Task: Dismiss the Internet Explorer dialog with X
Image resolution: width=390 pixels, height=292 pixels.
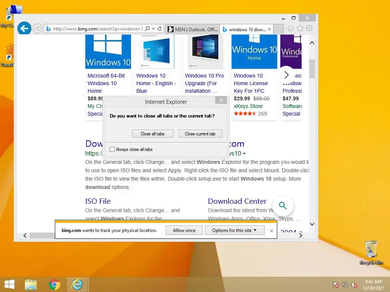Action: (x=221, y=100)
